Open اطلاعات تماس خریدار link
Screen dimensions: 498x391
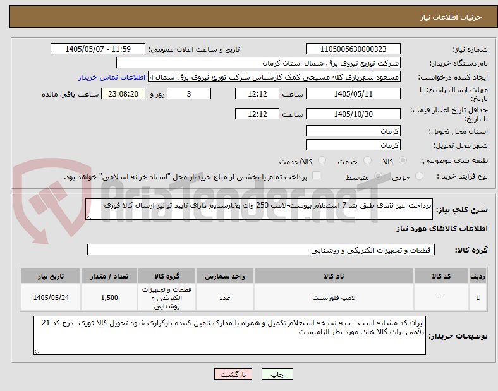(x=112, y=77)
